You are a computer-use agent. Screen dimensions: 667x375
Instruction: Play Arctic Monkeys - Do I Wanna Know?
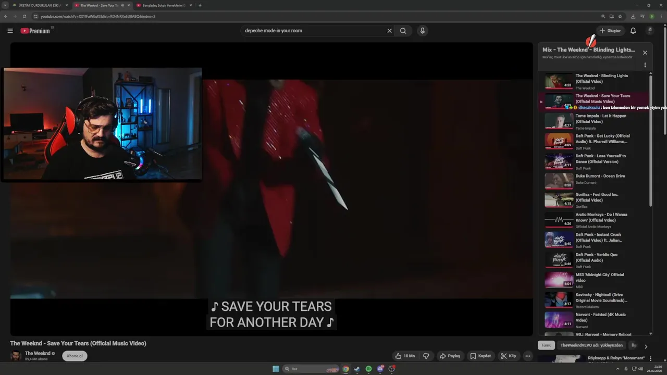pyautogui.click(x=594, y=221)
